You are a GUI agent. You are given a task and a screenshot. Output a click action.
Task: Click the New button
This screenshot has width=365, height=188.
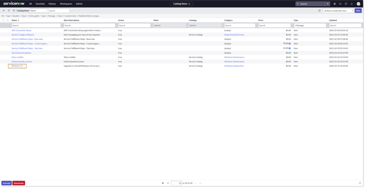click(358, 10)
